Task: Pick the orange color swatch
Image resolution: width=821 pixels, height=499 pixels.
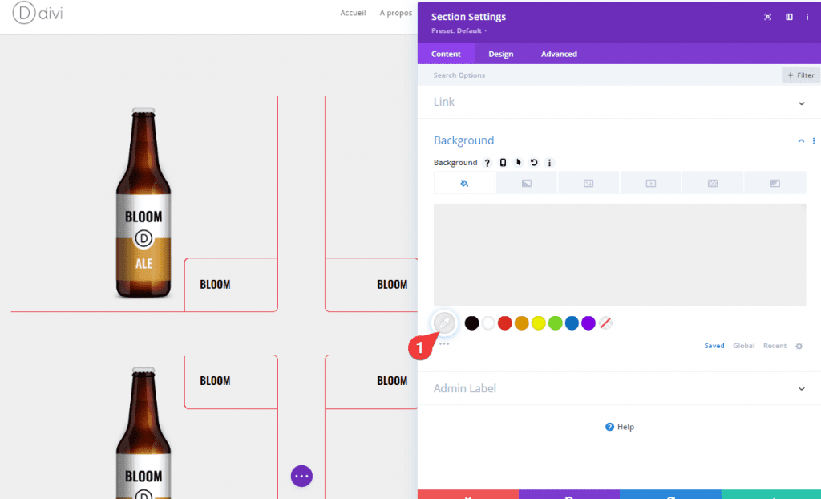Action: (x=521, y=323)
